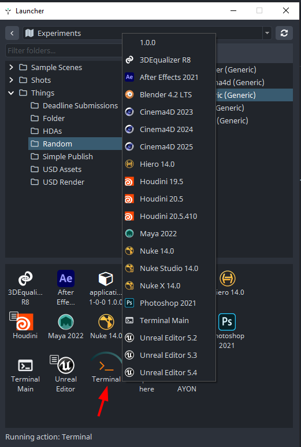Select the Random folder
Screen dimensions: 301x447
tap(75, 144)
